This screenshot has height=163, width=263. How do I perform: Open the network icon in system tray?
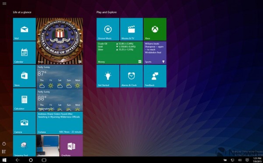pyautogui.click(x=232, y=160)
